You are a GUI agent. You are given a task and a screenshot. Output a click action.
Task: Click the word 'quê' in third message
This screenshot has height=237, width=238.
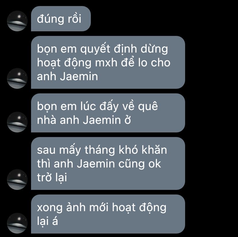click(148, 106)
